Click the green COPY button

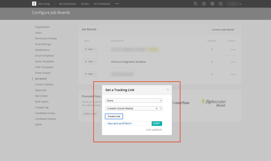click(156, 124)
